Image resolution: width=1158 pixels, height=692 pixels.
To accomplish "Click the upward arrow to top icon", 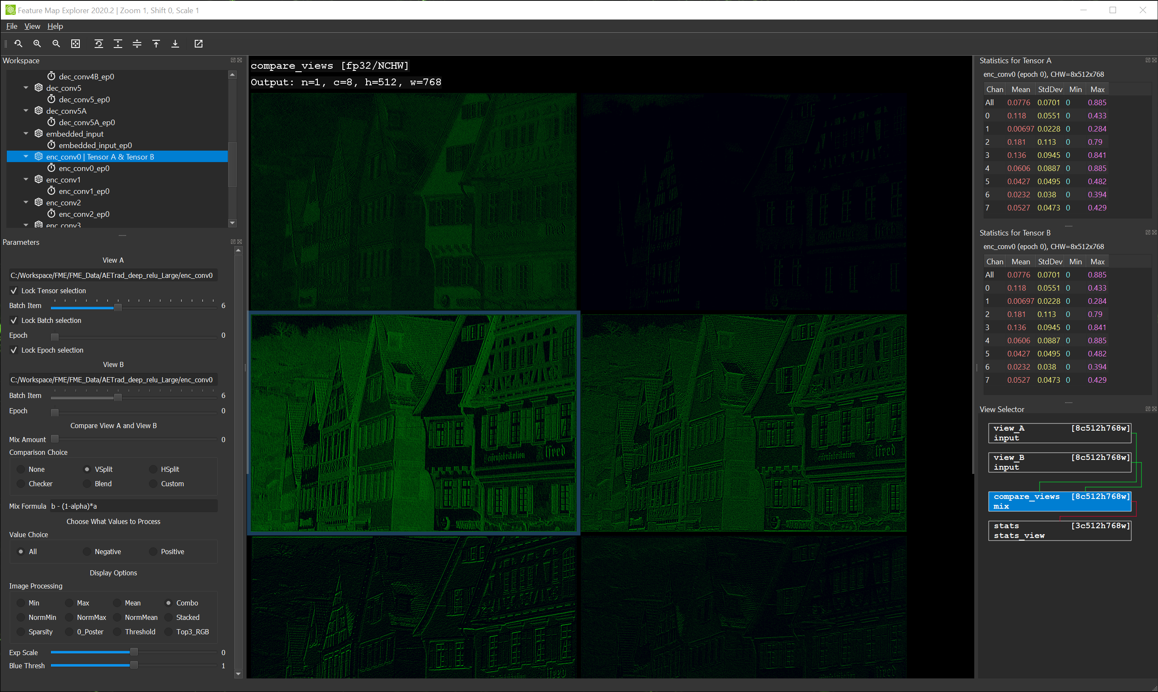I will tap(156, 44).
